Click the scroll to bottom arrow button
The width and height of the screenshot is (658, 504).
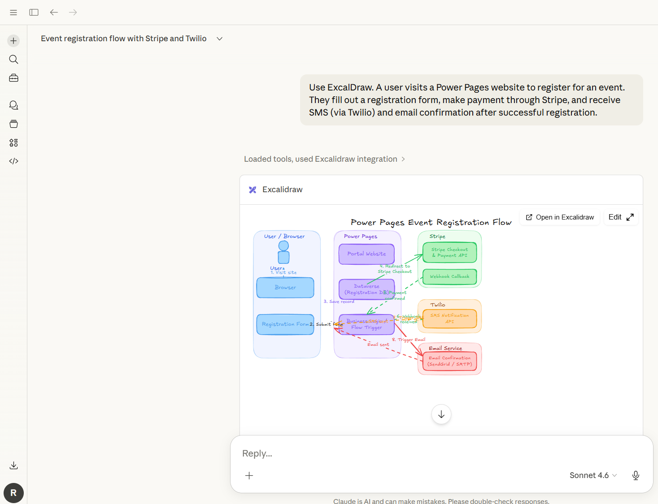pos(441,414)
